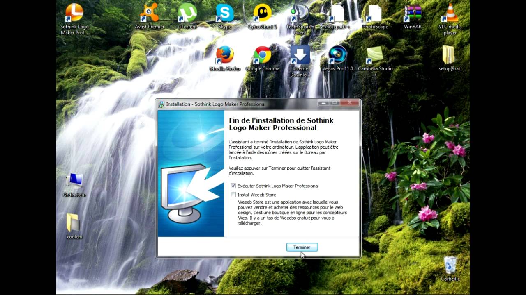This screenshot has width=526, height=295.
Task: Select the koolchi folder on desktop
Action: [x=74, y=226]
